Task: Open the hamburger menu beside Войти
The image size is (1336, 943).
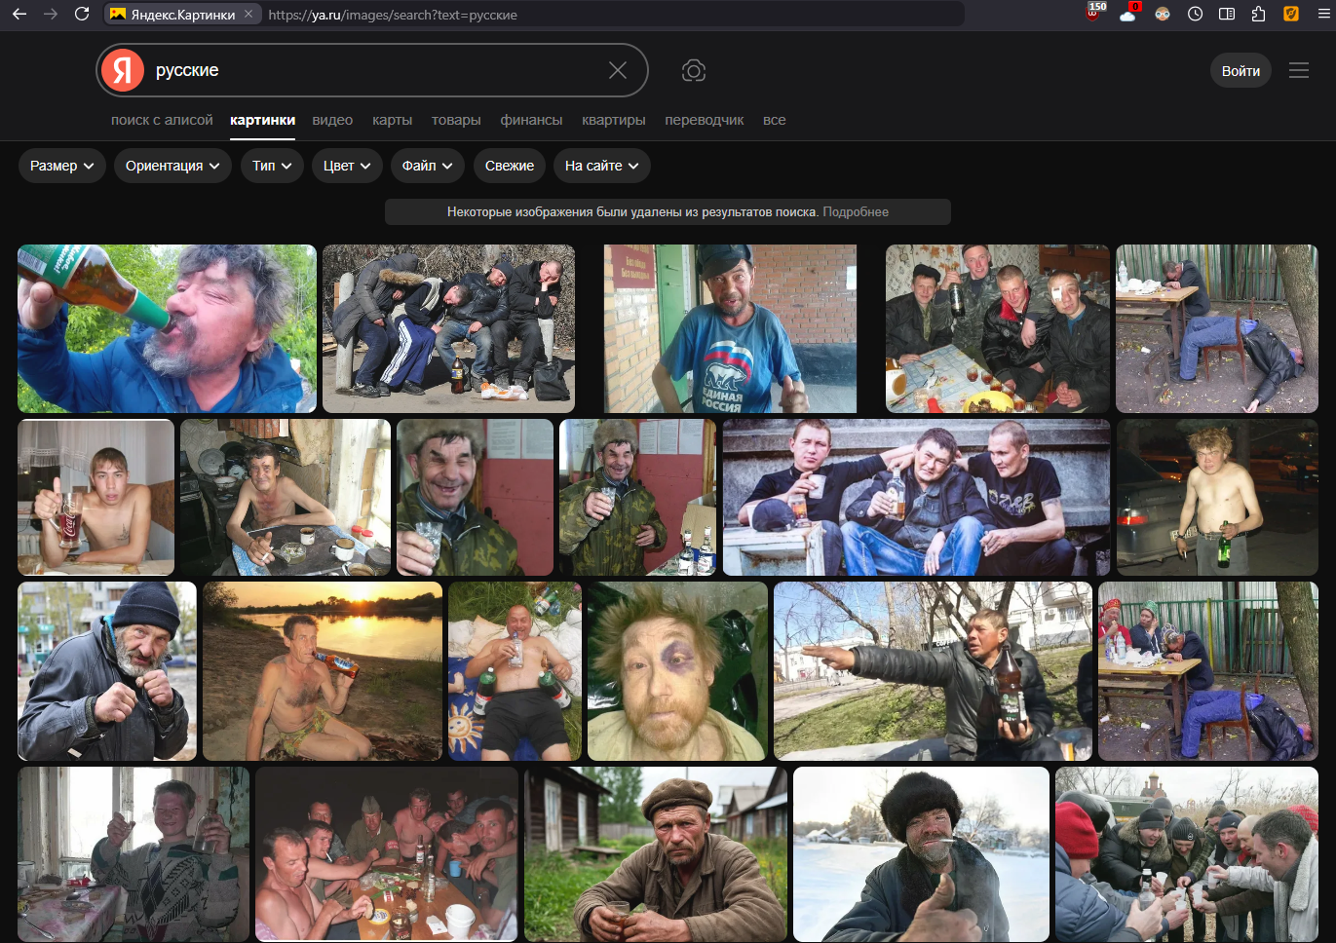Action: 1298,70
